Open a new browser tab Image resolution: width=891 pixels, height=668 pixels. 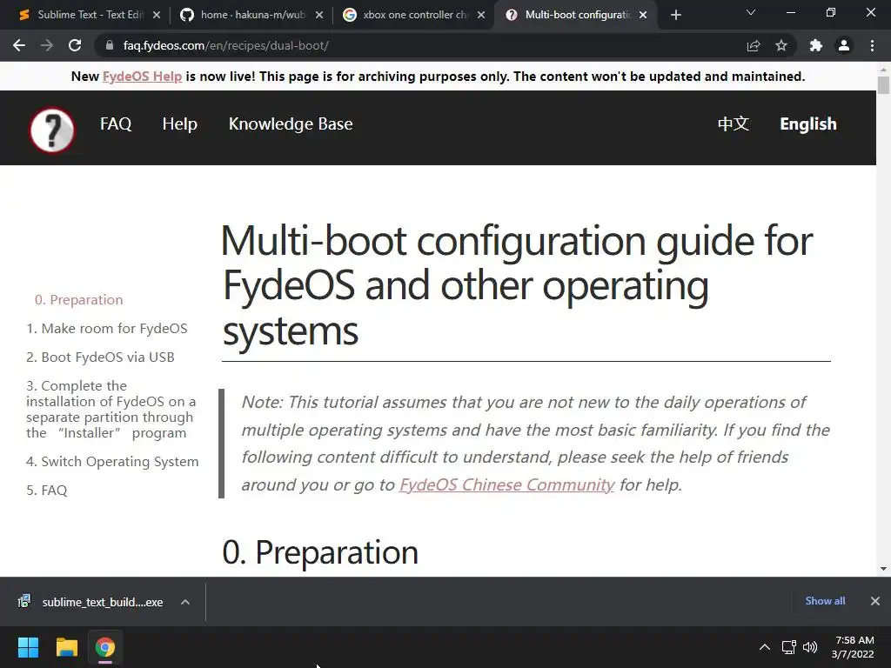click(x=675, y=15)
